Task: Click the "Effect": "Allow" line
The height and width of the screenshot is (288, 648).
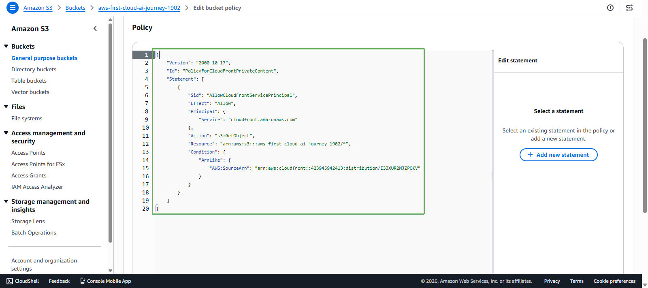Action: (212, 103)
